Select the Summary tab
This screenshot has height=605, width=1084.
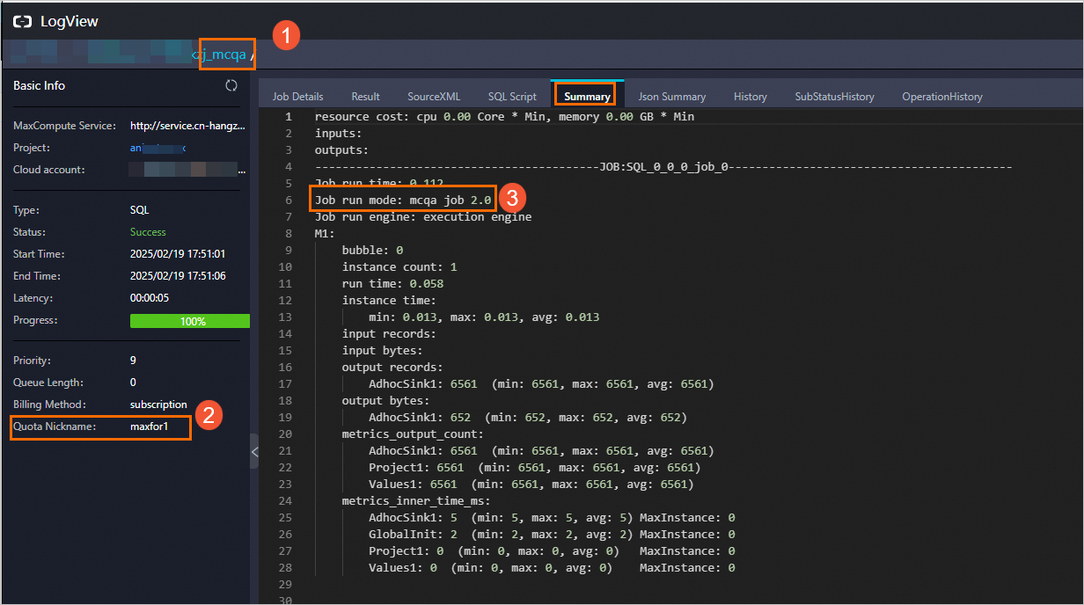[587, 97]
